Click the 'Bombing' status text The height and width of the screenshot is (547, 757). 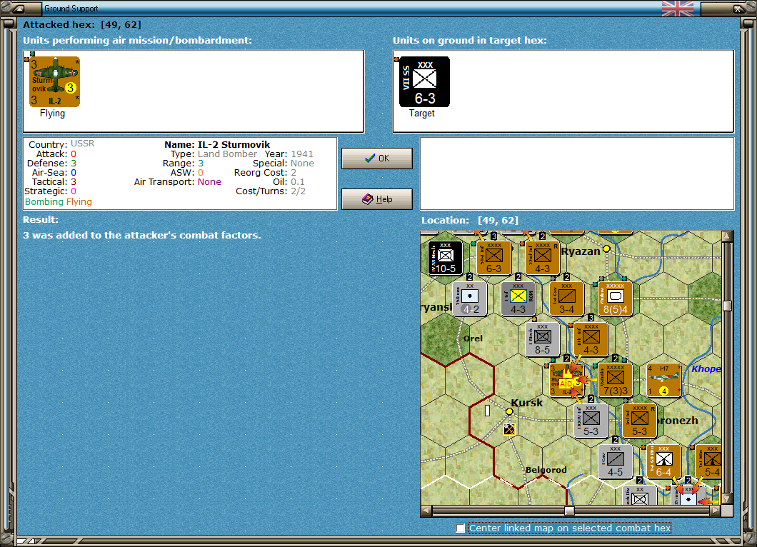tap(44, 202)
